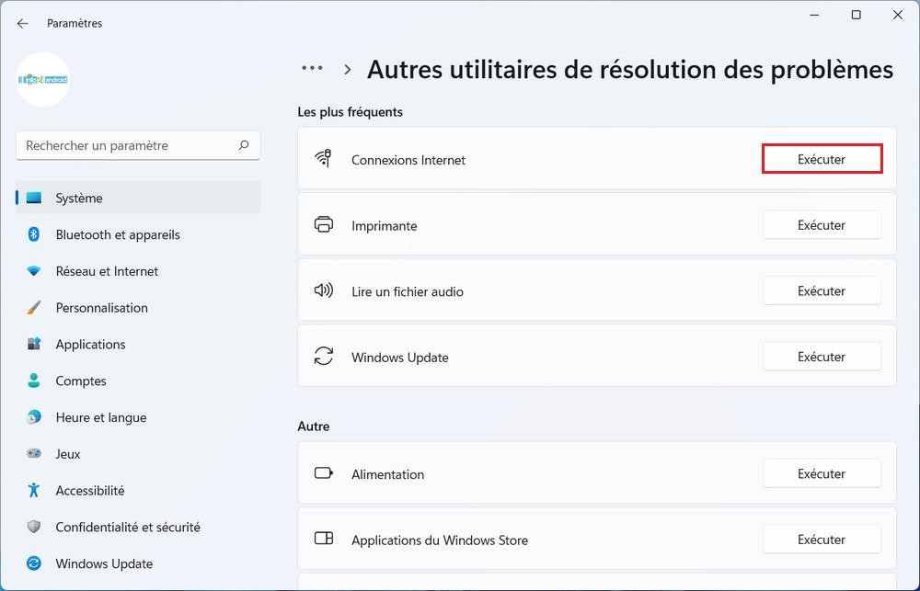The image size is (920, 591).
Task: Open Heure et langue label
Action: pos(101,417)
